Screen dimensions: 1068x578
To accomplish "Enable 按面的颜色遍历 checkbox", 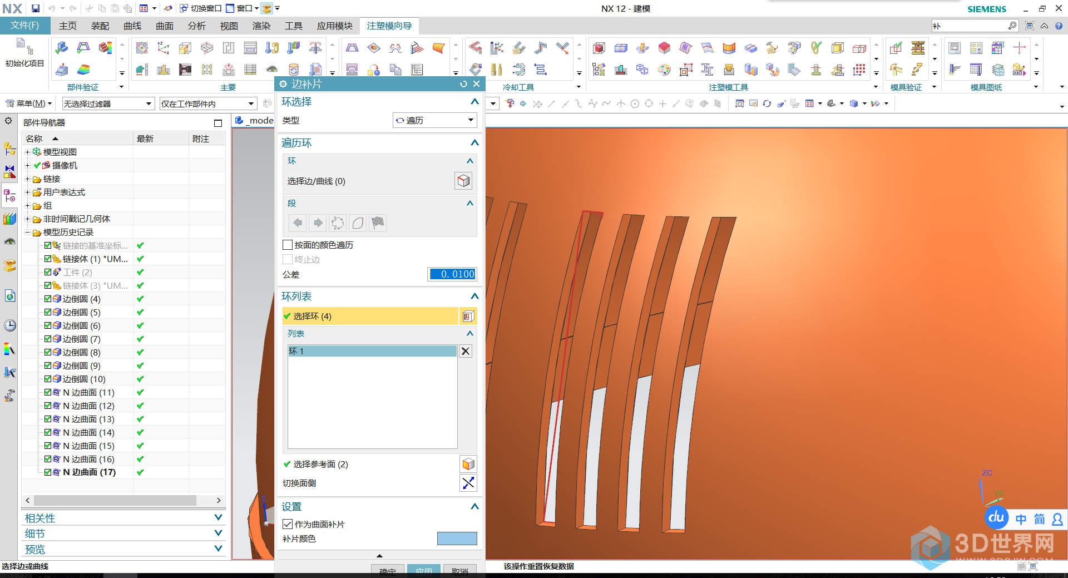I will point(288,245).
